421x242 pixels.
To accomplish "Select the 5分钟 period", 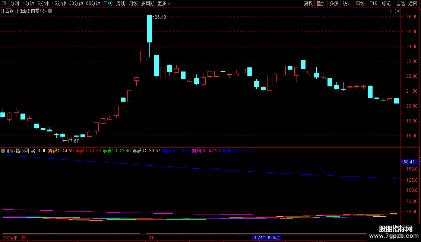I will point(43,3).
